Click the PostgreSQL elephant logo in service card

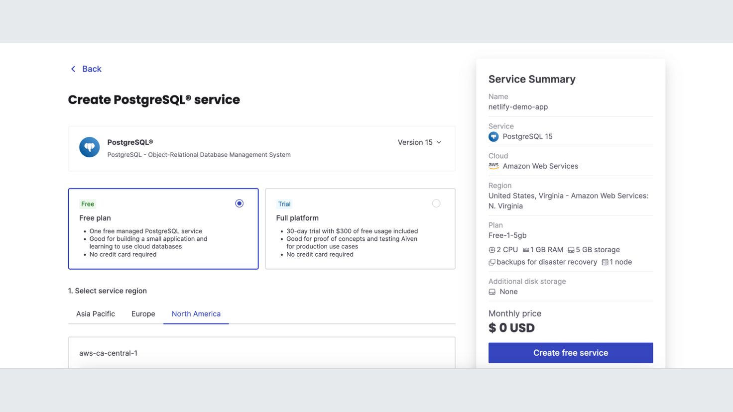90,147
